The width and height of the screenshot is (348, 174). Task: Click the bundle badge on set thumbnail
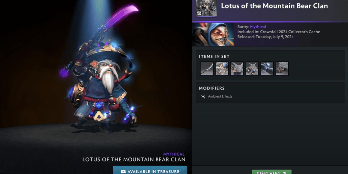pyautogui.click(x=199, y=13)
